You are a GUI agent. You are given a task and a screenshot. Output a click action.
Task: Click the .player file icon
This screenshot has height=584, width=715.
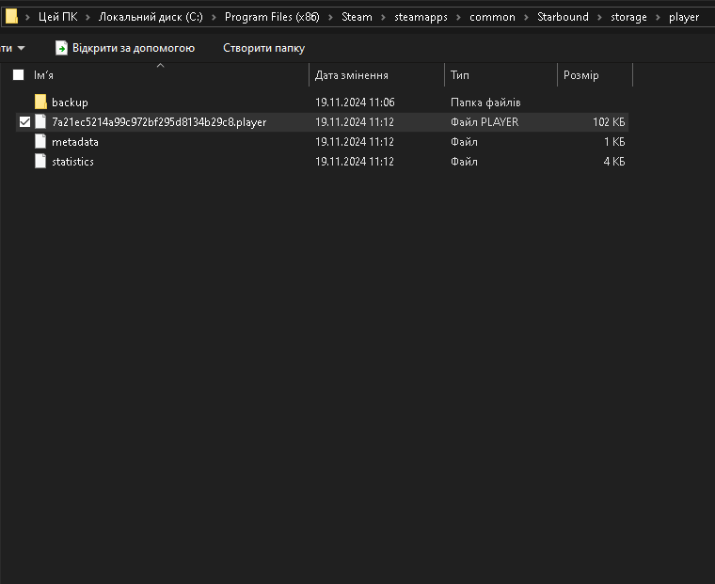[x=40, y=122]
